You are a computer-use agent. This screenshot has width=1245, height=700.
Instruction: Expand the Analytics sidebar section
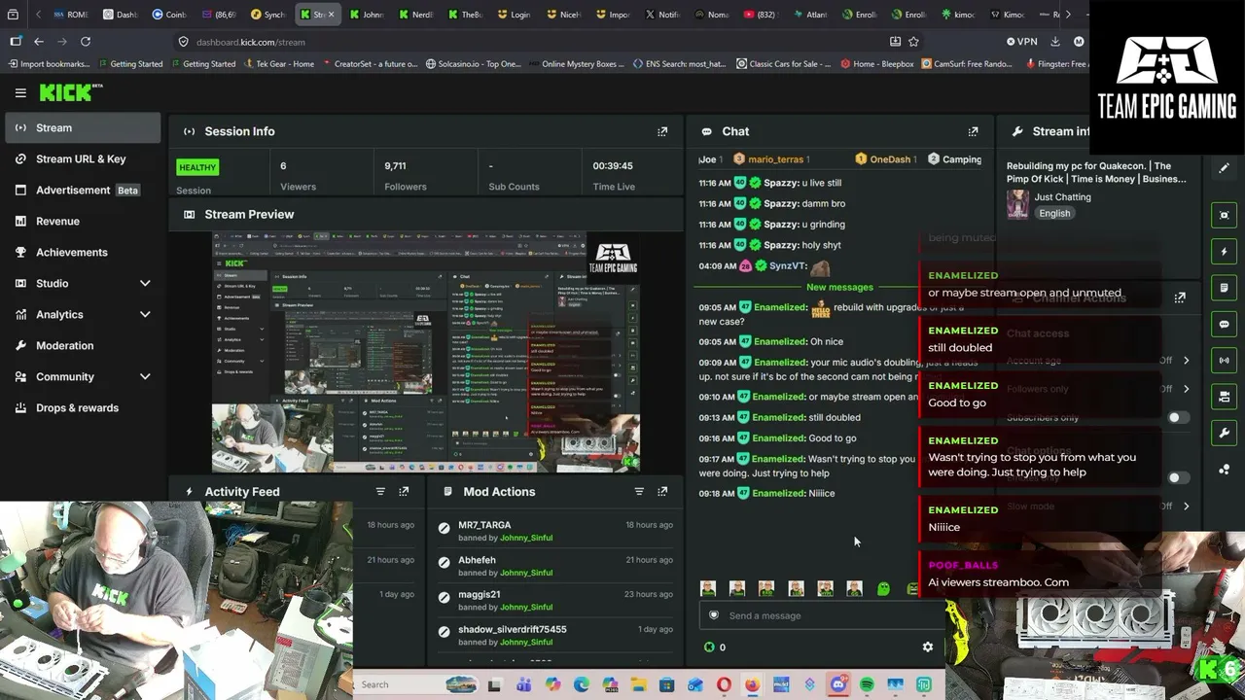145,314
